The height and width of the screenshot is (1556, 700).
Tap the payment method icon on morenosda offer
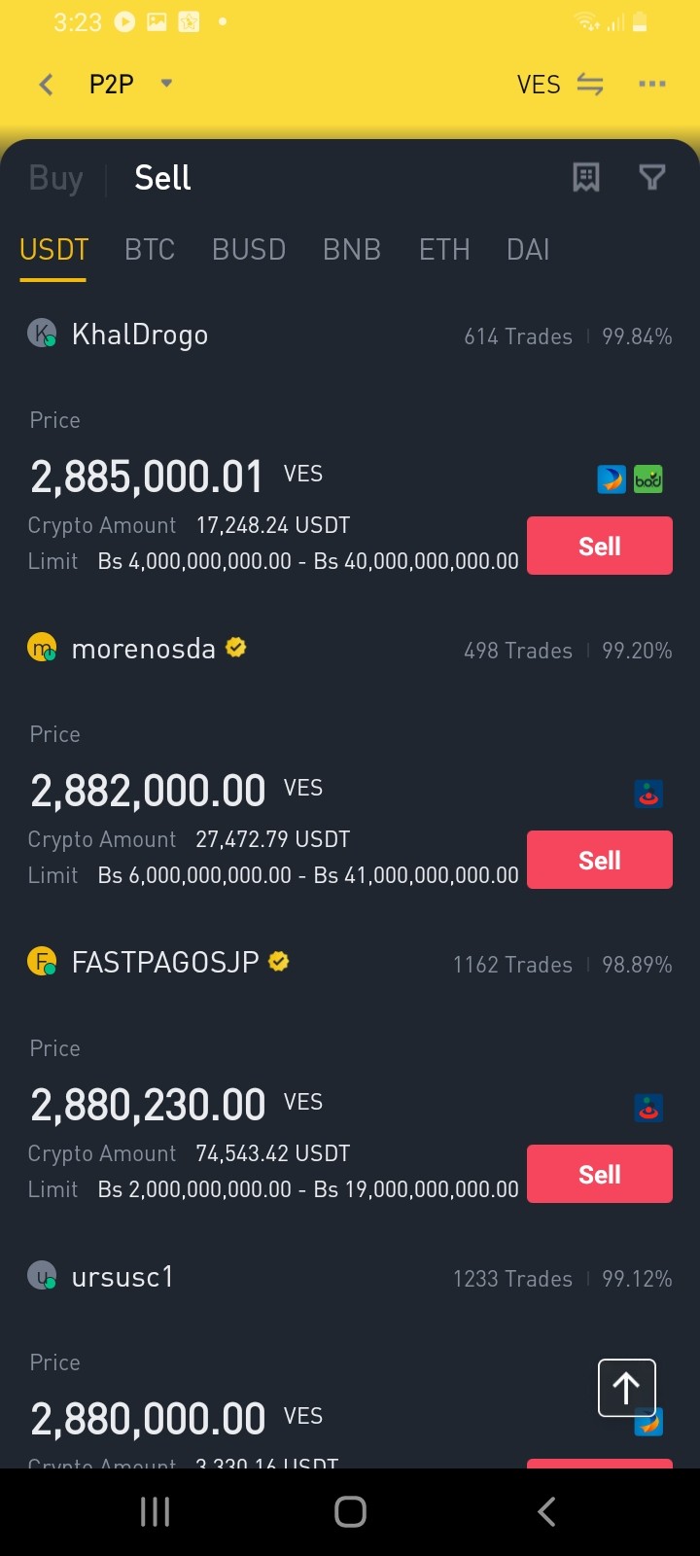pyautogui.click(x=648, y=794)
